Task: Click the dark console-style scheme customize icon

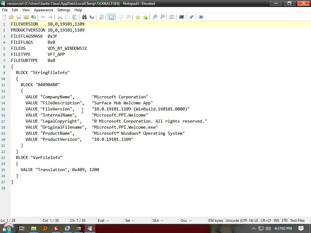Action: (182, 17)
